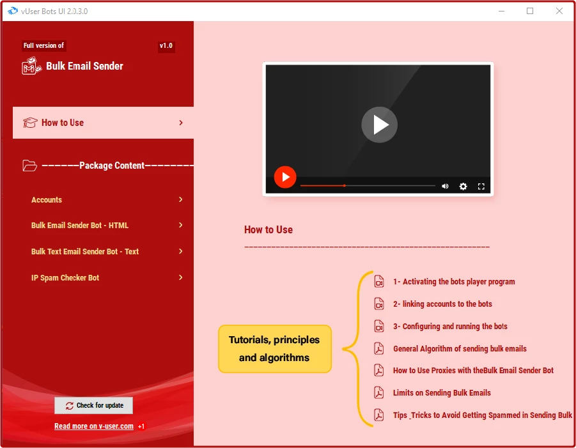The width and height of the screenshot is (576, 448).
Task: Click the Bulk Email Sender envelope logo
Action: 31,66
